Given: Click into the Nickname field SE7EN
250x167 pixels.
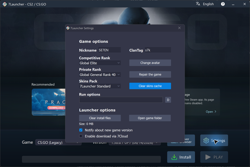Looking at the screenshot, I should [109, 50].
